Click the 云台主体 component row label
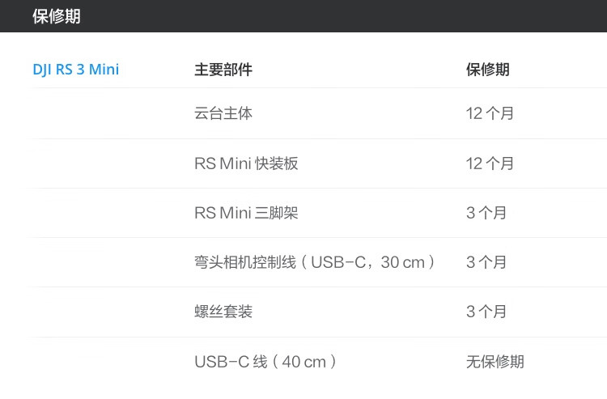 223,113
